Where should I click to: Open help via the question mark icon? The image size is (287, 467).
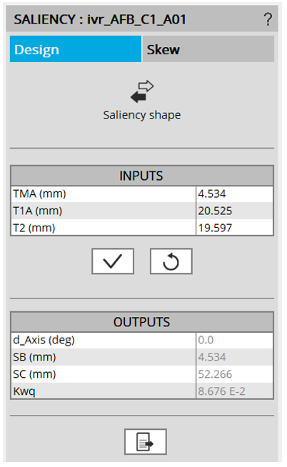[x=268, y=19]
